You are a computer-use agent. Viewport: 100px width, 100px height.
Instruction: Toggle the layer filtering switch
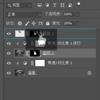pyautogui.click(x=79, y=5)
